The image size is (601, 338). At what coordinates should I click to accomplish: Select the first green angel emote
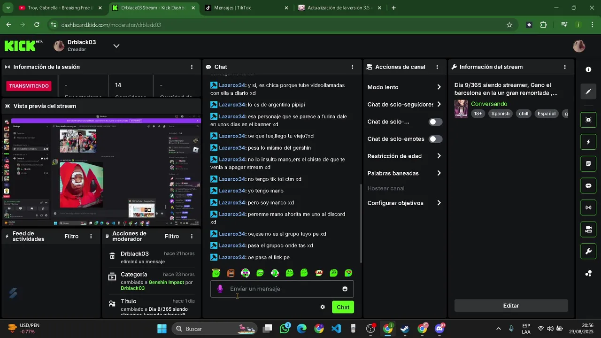tap(216, 273)
